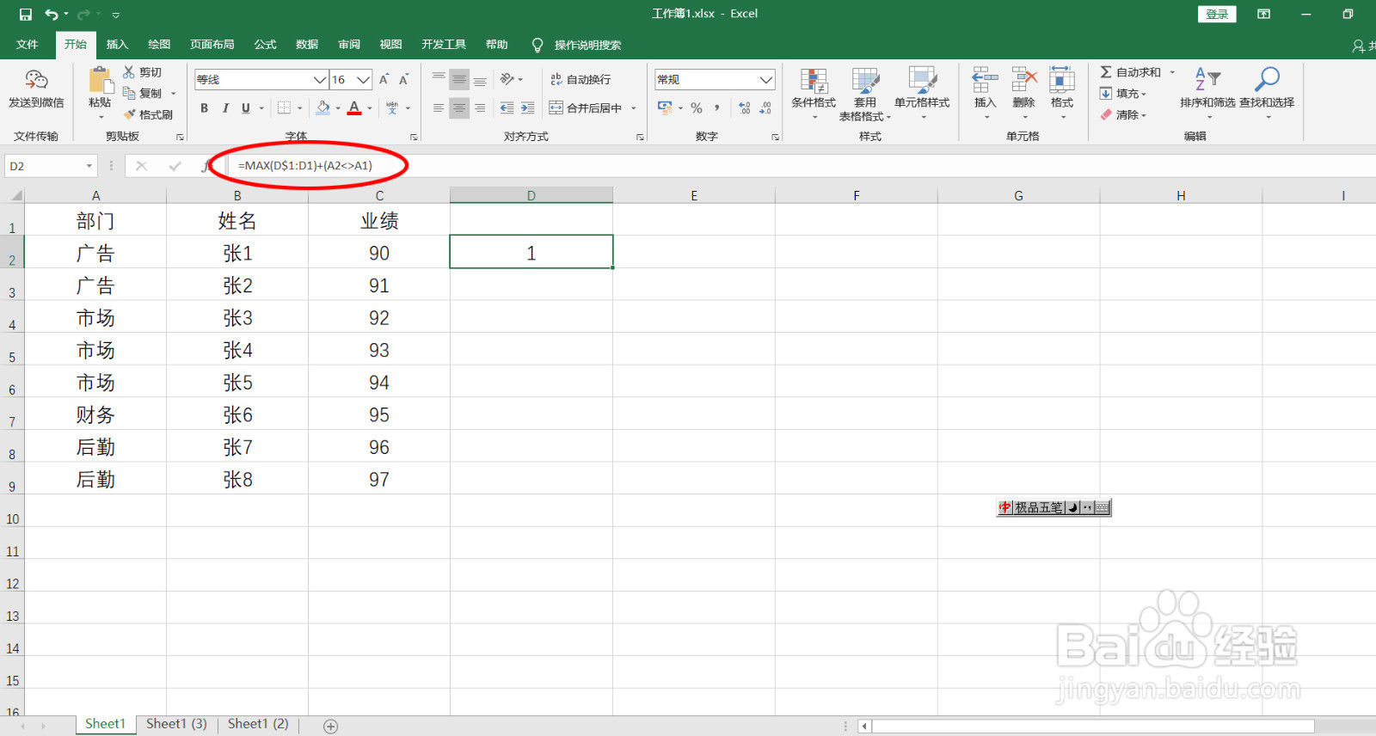This screenshot has height=736, width=1376.
Task: Decrease font size with the small A icon
Action: click(403, 79)
